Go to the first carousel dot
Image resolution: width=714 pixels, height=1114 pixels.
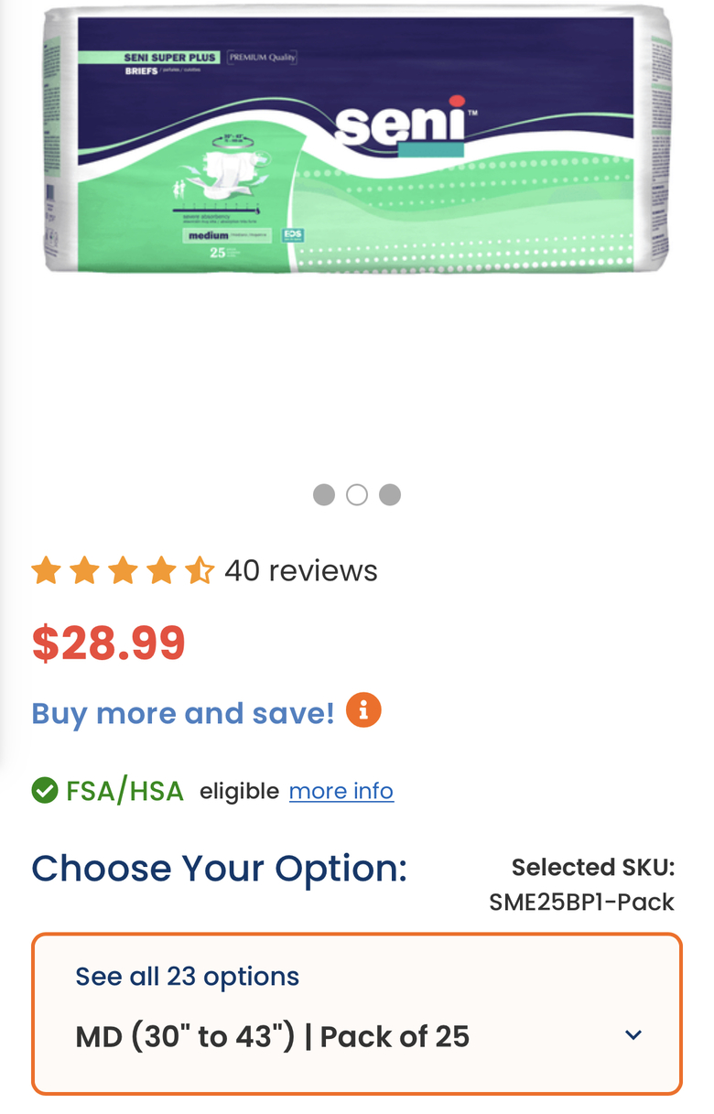pos(324,495)
